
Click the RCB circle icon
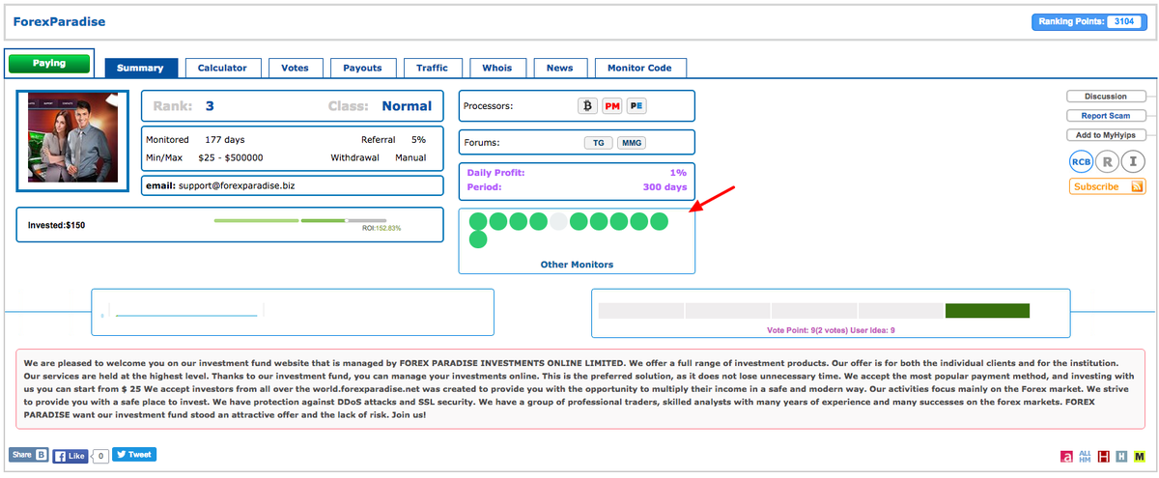click(x=1082, y=162)
